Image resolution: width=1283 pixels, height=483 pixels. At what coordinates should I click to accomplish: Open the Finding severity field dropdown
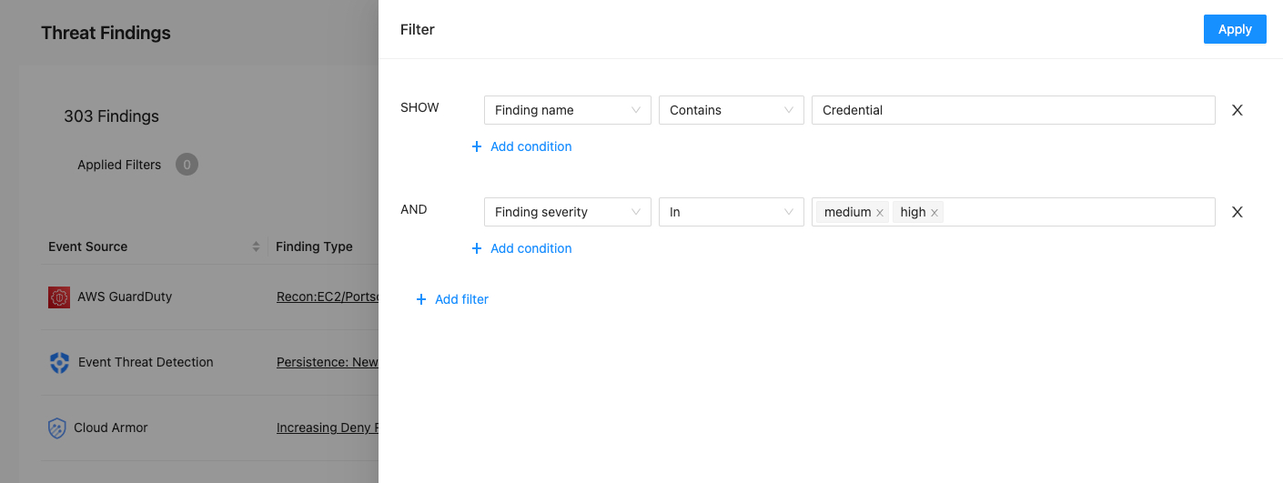point(568,212)
